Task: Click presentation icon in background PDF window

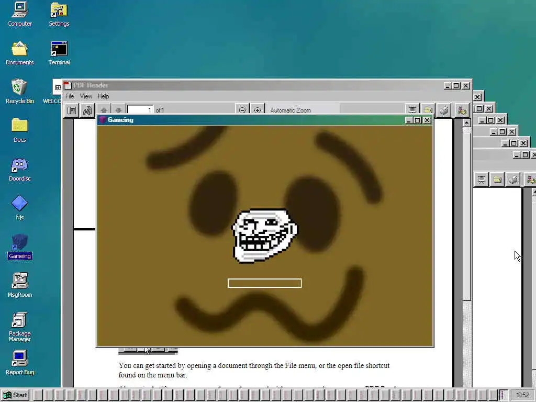Action: coord(482,180)
